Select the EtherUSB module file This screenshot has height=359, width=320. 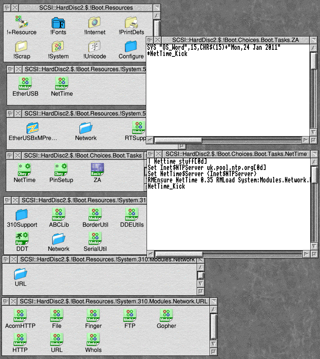coord(25,84)
